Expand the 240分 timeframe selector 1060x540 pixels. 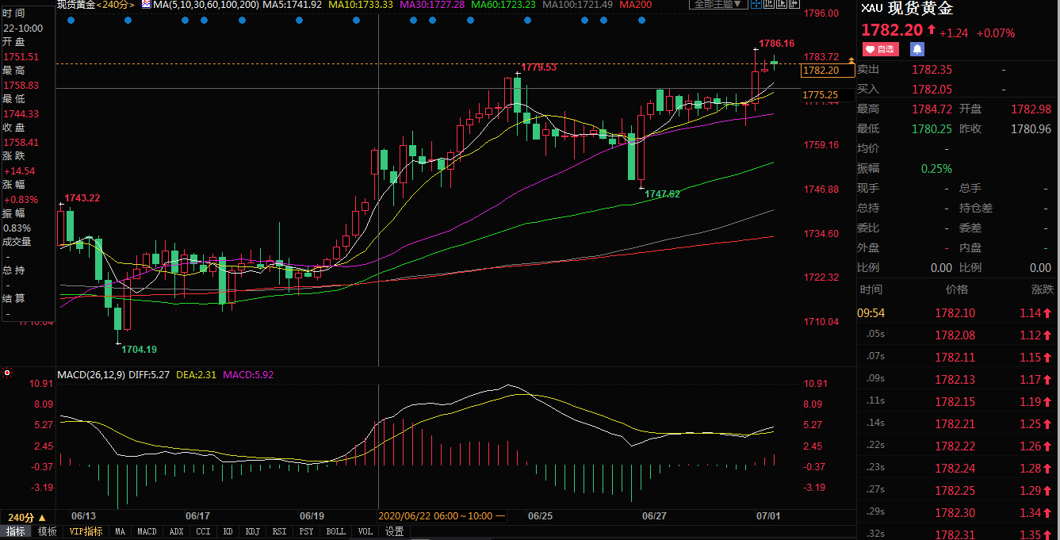point(27,517)
